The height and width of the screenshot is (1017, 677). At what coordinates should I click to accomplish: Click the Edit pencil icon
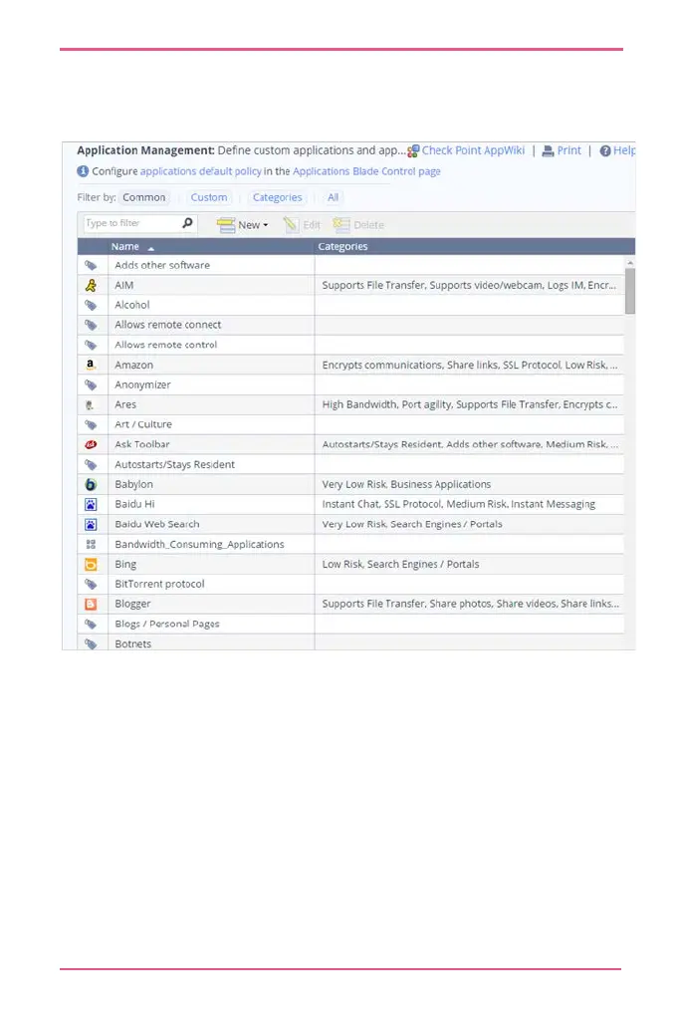(x=291, y=225)
